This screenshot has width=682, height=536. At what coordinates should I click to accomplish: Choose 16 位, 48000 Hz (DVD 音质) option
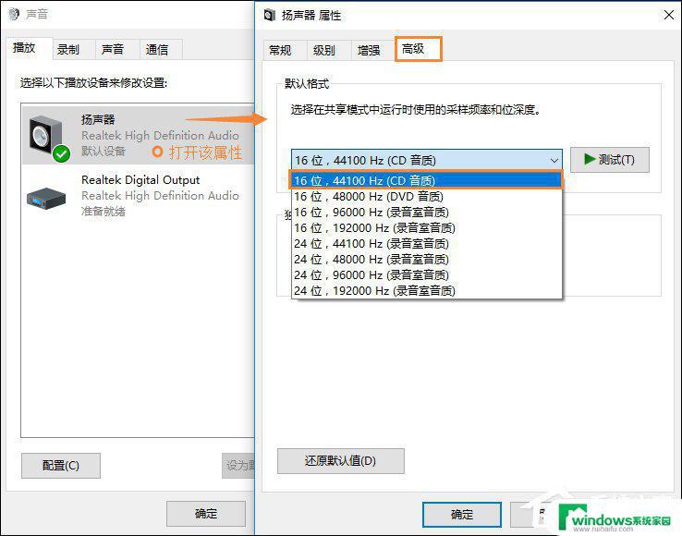coord(426,197)
